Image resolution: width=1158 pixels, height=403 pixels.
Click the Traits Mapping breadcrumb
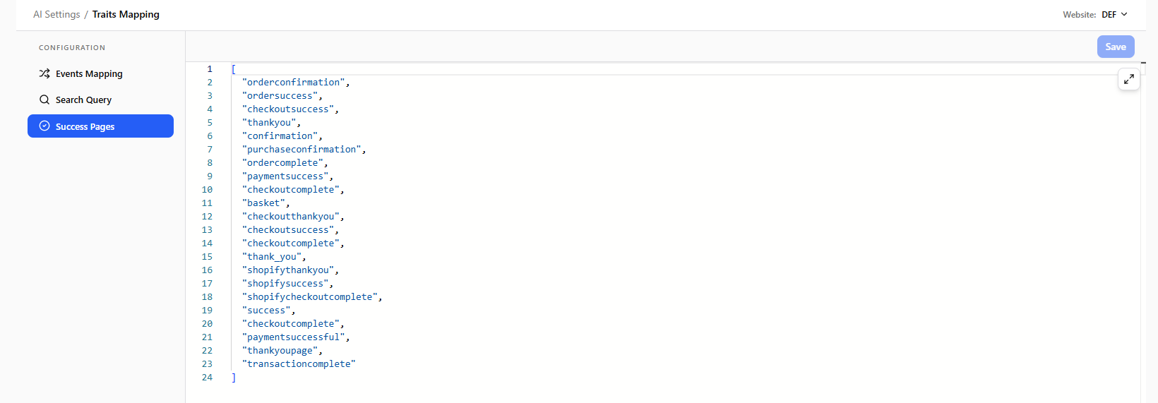tap(126, 14)
